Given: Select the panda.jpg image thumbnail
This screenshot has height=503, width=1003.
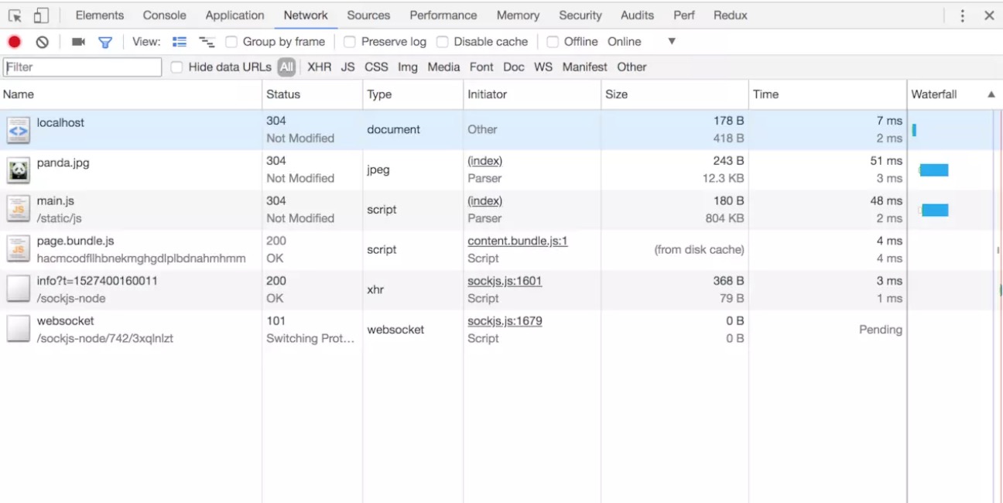Looking at the screenshot, I should 18,169.
